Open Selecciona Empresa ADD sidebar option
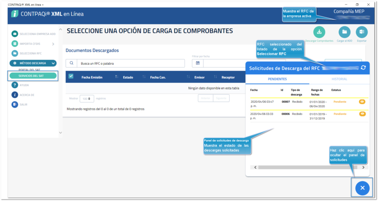 (x=33, y=34)
